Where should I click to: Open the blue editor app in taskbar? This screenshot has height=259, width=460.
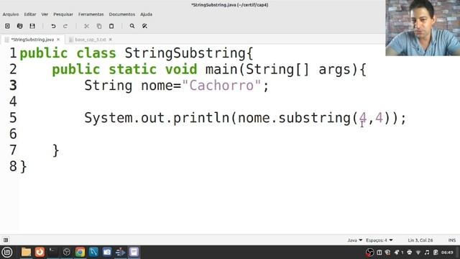click(93, 252)
